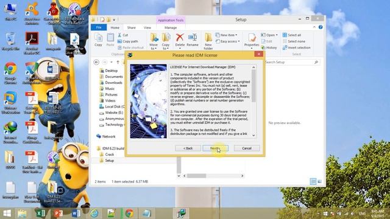Click the Explorer Back navigation arrow
This screenshot has height=219, width=390.
[96, 62]
